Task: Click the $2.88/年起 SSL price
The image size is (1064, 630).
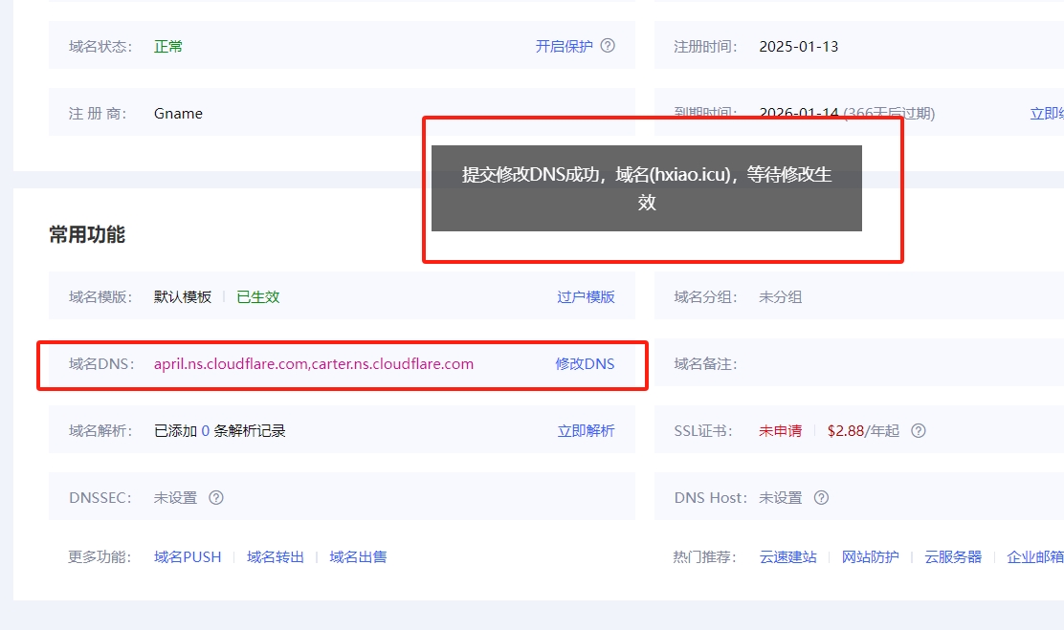Action: [863, 430]
